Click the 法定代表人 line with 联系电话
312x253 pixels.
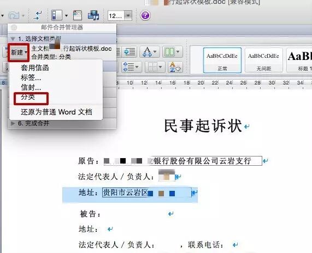[x=151, y=245]
